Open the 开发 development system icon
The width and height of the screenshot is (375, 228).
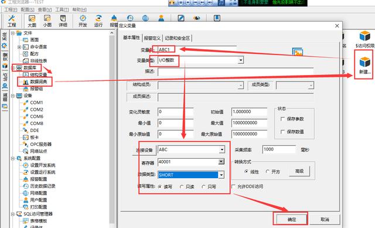point(83,21)
